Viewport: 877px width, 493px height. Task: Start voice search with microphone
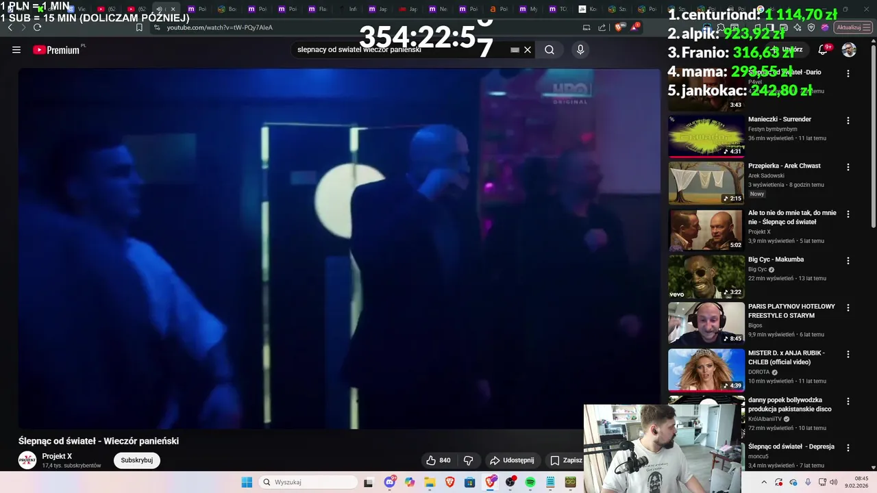(x=580, y=50)
